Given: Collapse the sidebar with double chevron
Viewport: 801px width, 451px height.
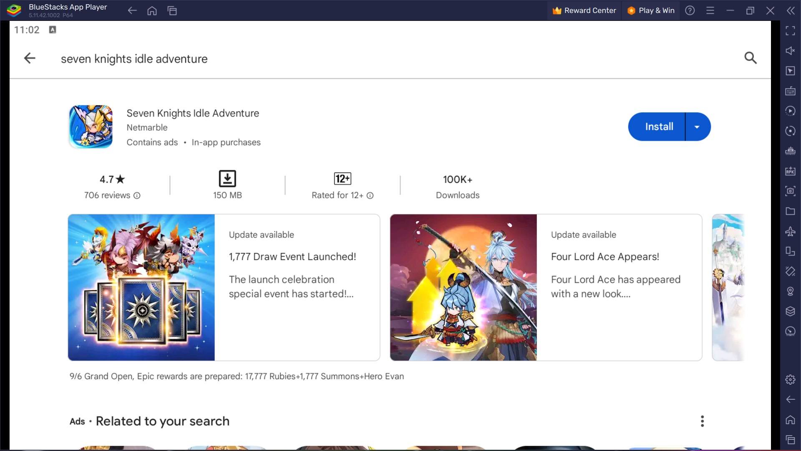Looking at the screenshot, I should (x=791, y=10).
